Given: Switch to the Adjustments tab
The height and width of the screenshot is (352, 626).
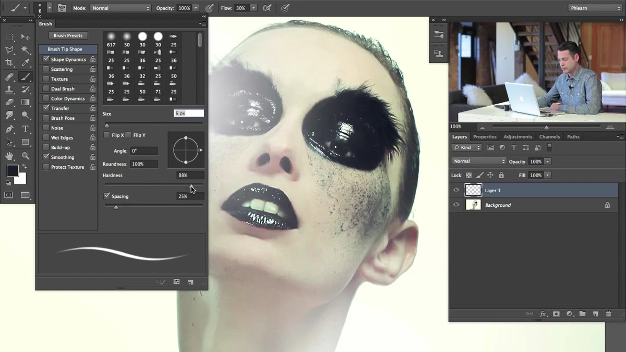Looking at the screenshot, I should point(517,136).
